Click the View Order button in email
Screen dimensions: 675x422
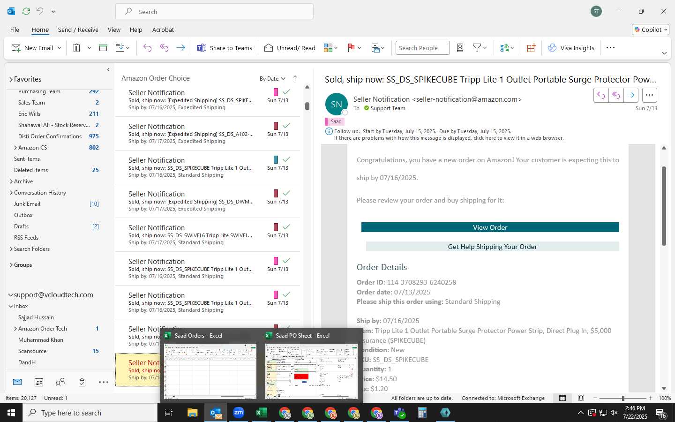point(490,227)
